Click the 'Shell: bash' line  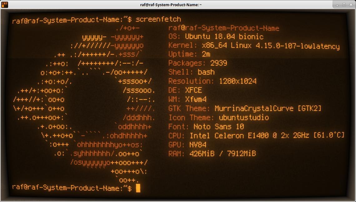(191, 72)
